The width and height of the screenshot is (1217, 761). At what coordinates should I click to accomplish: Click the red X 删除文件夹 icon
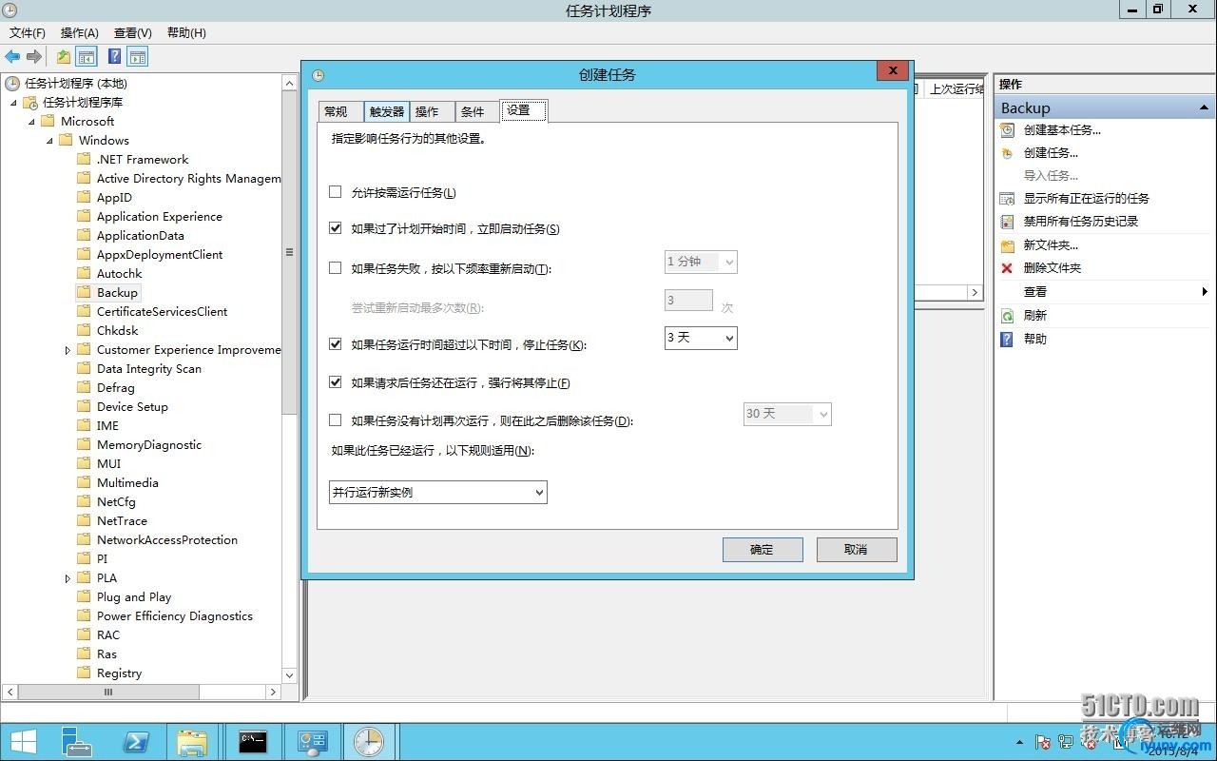pyautogui.click(x=1007, y=268)
